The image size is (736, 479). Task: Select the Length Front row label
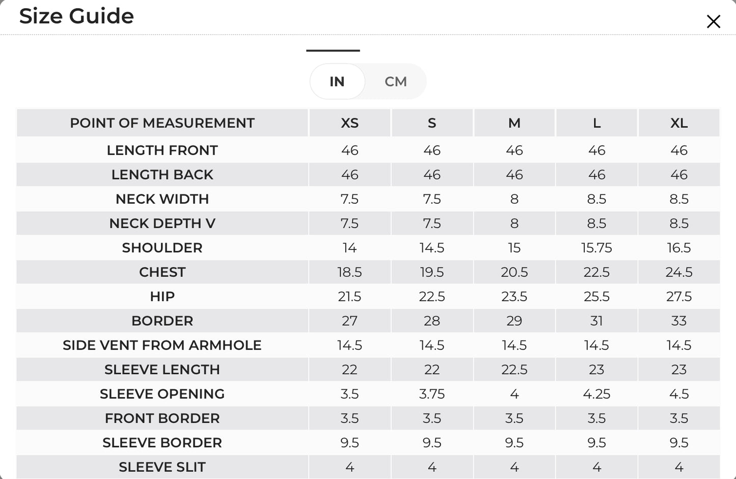tap(162, 150)
